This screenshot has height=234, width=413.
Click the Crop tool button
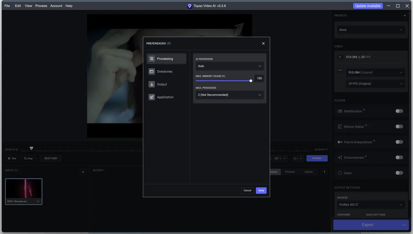click(x=28, y=158)
